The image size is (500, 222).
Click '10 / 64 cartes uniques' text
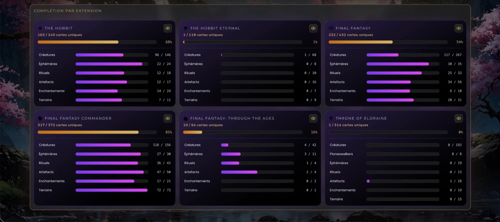(x=203, y=125)
